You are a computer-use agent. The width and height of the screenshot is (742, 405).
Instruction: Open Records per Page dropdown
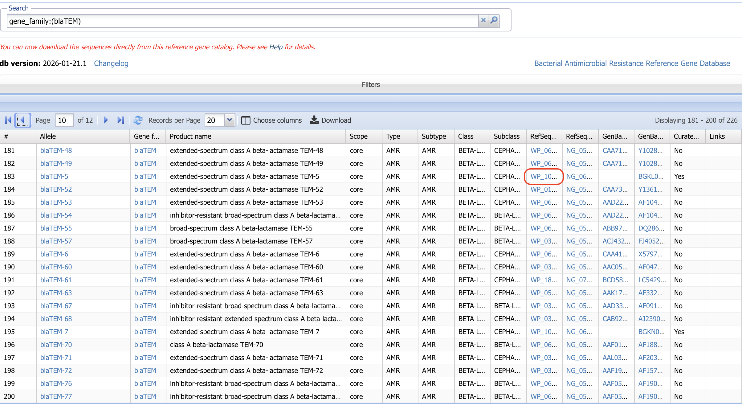pos(229,120)
